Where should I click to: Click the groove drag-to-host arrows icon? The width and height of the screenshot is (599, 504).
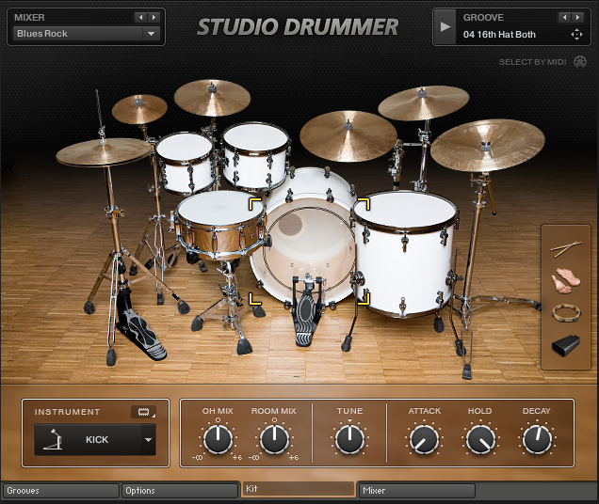pyautogui.click(x=576, y=35)
